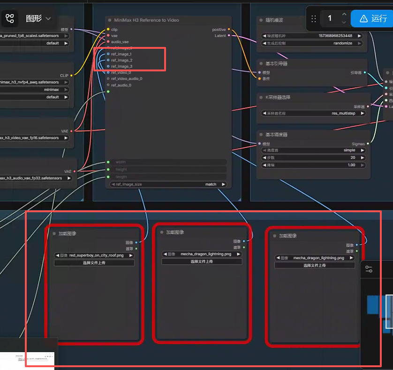Collapse the MiniMax H3 Reference to Video node

[110, 20]
